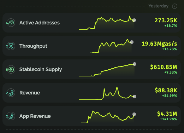
Task: Click the +141.98% change figure
Action: [x=168, y=119]
